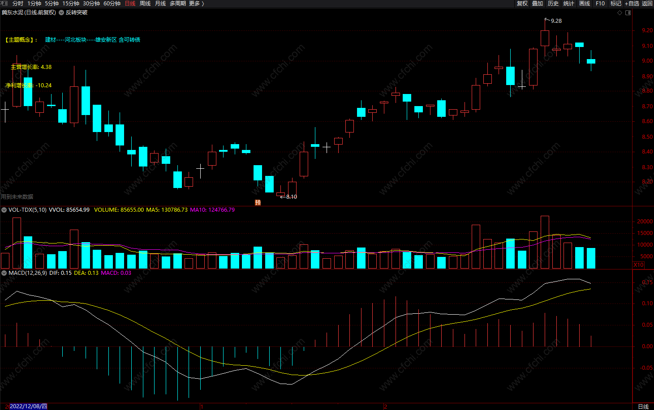The image size is (654, 410).
Task: Open the 历史 history button
Action: (553, 4)
